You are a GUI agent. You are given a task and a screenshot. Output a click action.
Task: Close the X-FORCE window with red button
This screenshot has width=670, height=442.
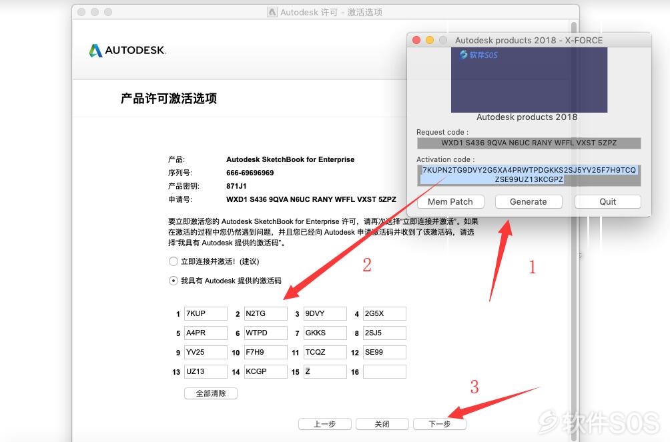tap(416, 40)
